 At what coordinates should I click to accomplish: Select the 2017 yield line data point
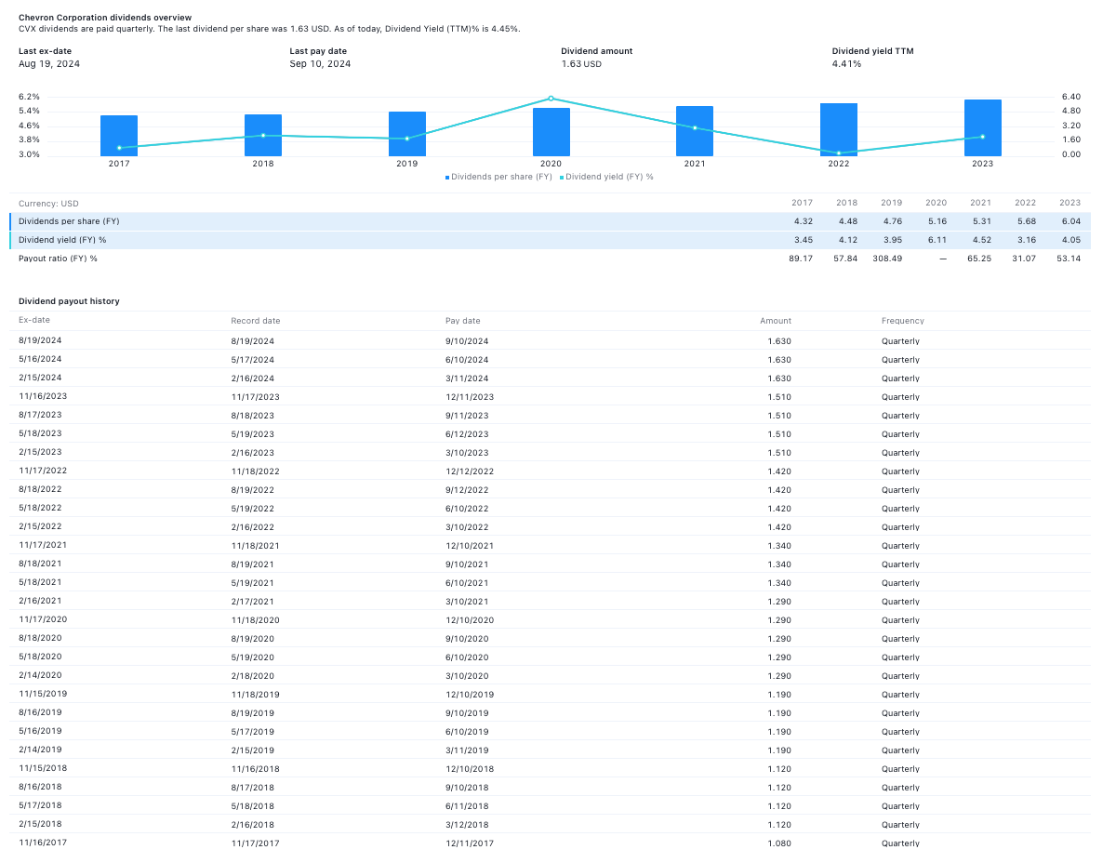[119, 148]
